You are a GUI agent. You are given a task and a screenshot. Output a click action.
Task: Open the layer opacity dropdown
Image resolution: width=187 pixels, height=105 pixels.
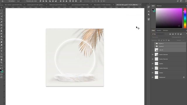pyautogui.click(x=183, y=37)
